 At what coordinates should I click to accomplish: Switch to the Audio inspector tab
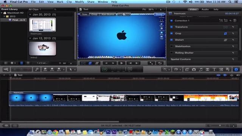(x=205, y=9)
